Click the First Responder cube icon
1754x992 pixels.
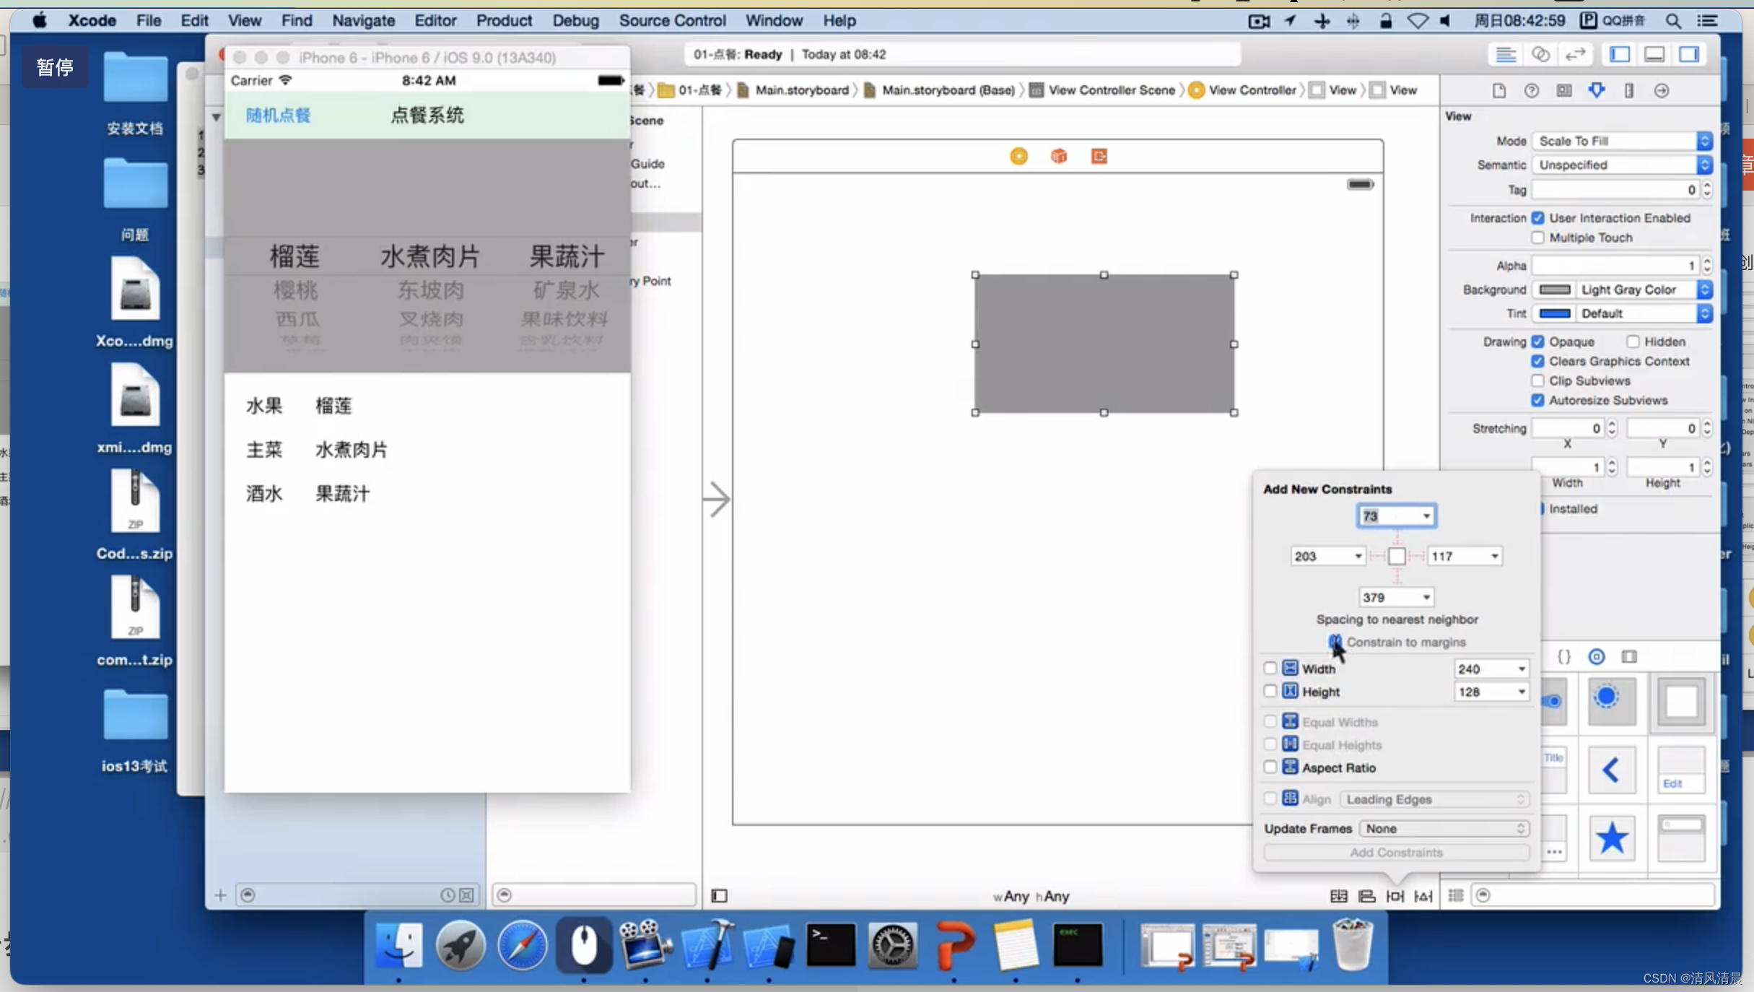(1058, 156)
